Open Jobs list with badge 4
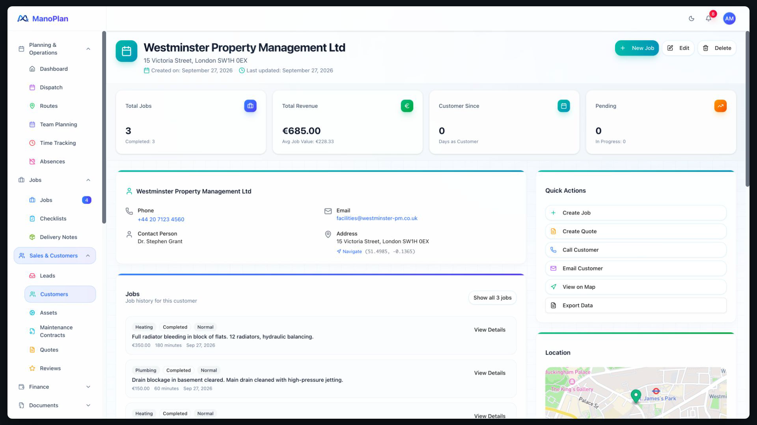Image resolution: width=757 pixels, height=425 pixels. click(60, 200)
